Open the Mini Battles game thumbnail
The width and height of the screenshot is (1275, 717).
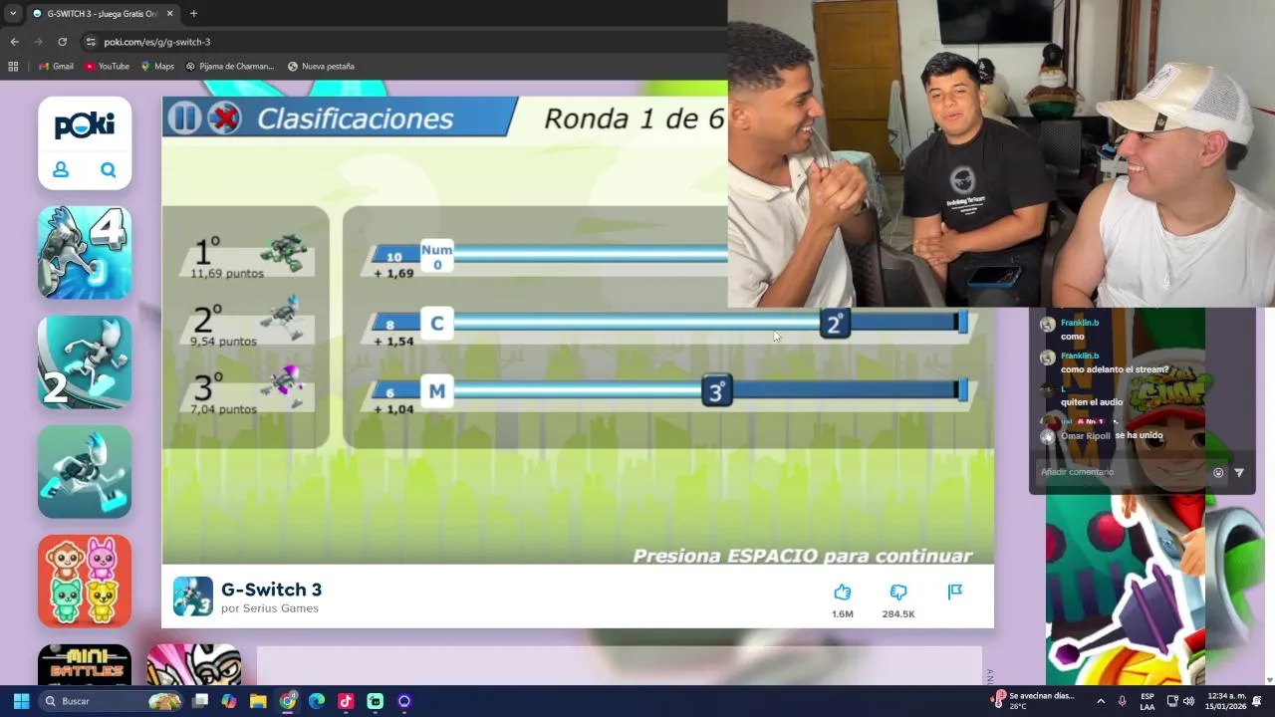(x=85, y=665)
